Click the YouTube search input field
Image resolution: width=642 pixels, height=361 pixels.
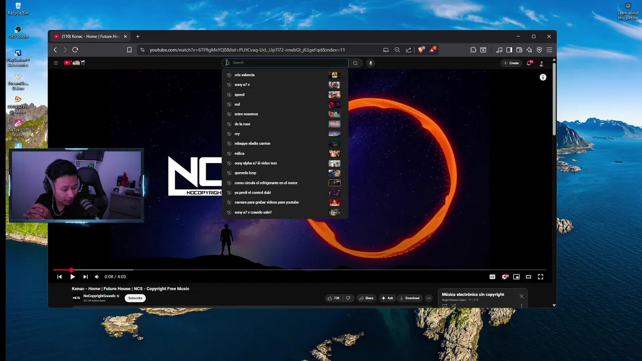click(x=285, y=63)
